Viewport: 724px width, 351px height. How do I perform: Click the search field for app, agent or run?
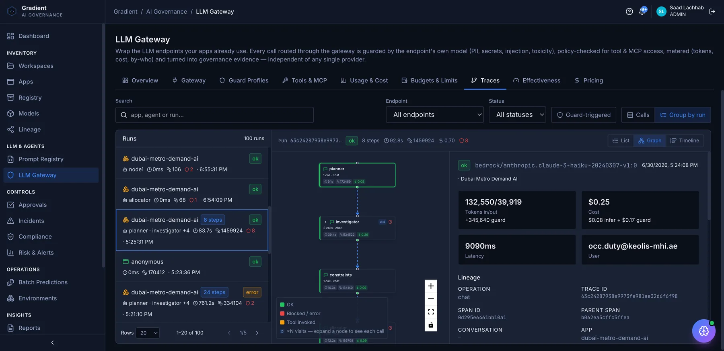point(214,115)
